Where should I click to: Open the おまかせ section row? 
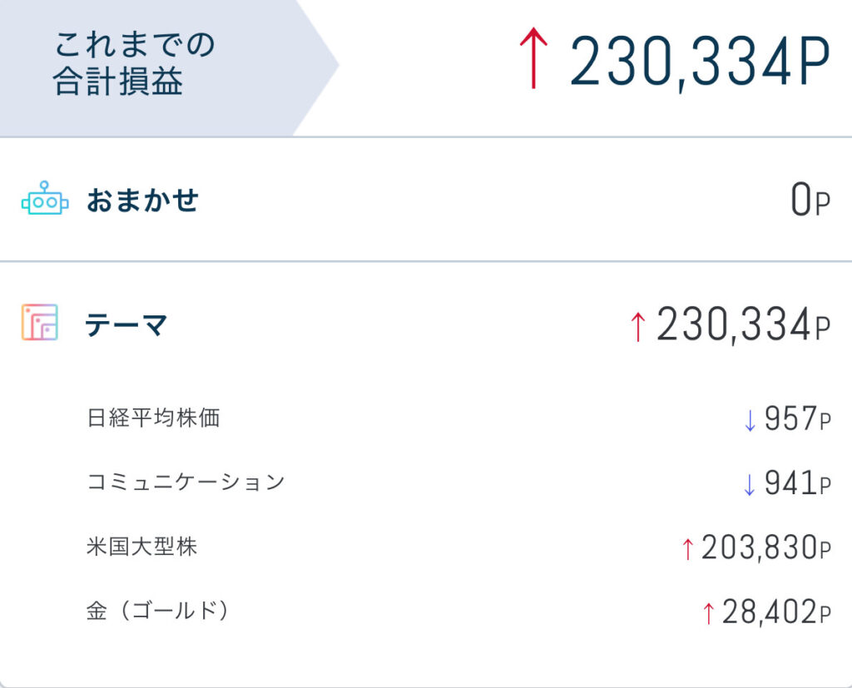426,200
